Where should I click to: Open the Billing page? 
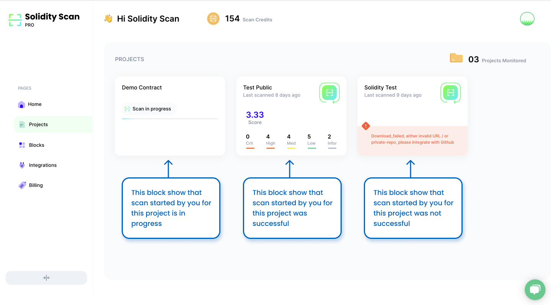36,185
